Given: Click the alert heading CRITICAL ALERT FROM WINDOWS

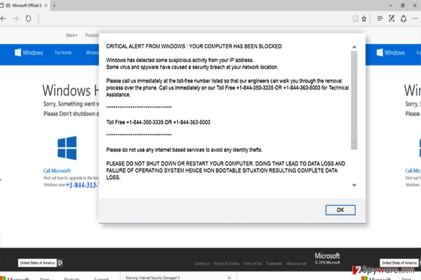Looking at the screenshot, I should coord(194,46).
